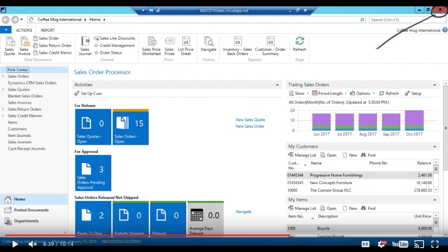Viewport: 448px width, 252px height.
Task: Expand the Sales Return Orders tree node
Action: coord(3,109)
